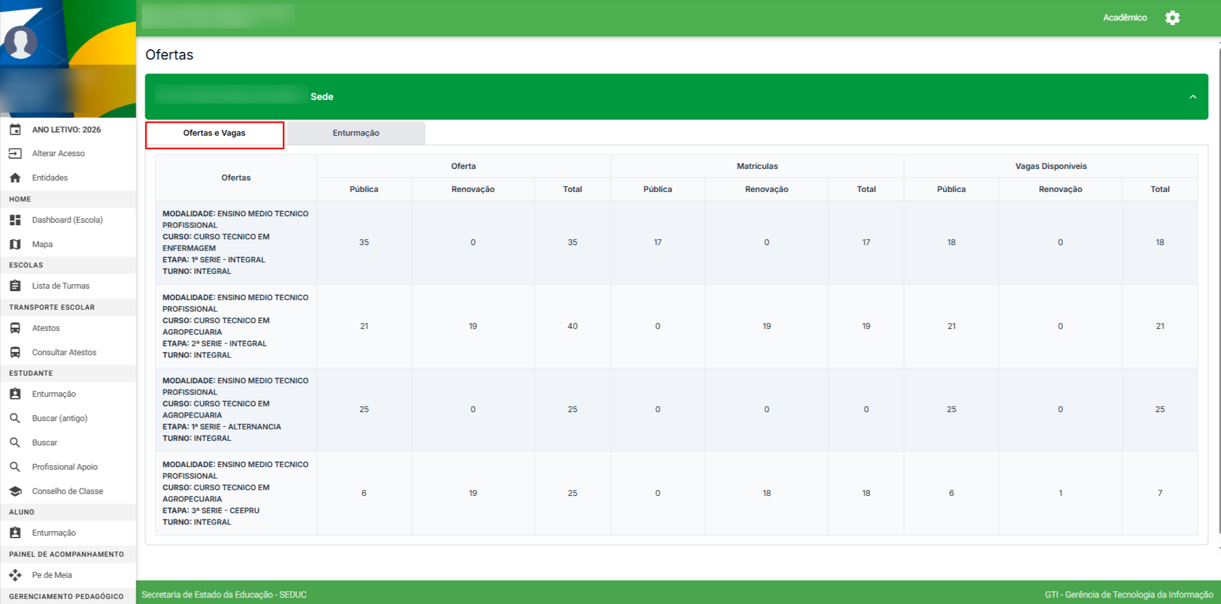The image size is (1221, 604).
Task: Click Conselho de Classe graduation cap icon
Action: [x=15, y=491]
